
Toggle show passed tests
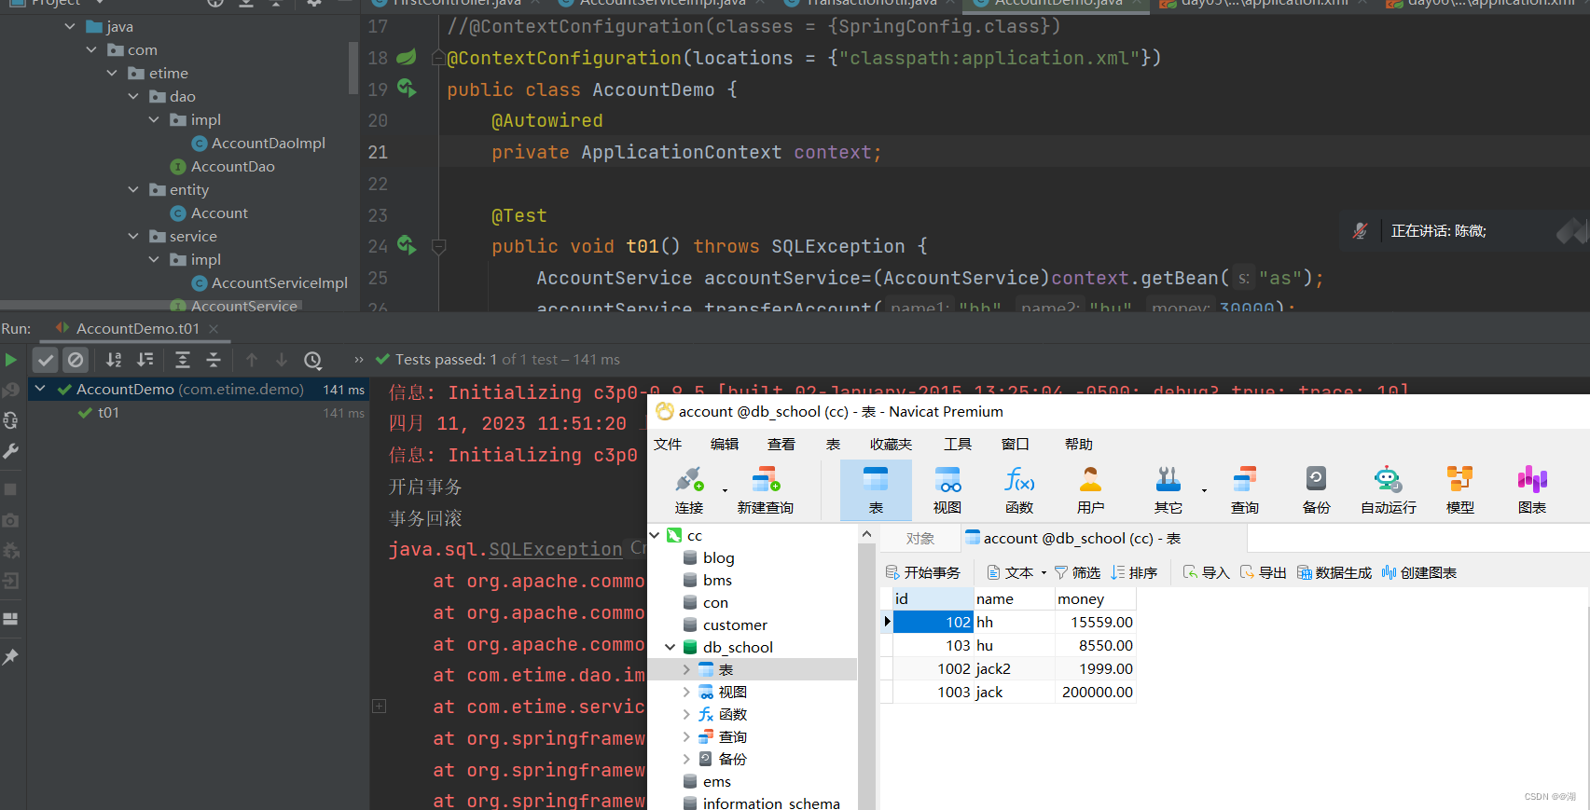click(46, 360)
